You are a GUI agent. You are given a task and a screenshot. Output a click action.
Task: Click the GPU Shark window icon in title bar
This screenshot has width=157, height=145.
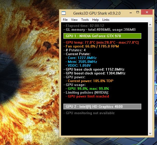click(64, 13)
